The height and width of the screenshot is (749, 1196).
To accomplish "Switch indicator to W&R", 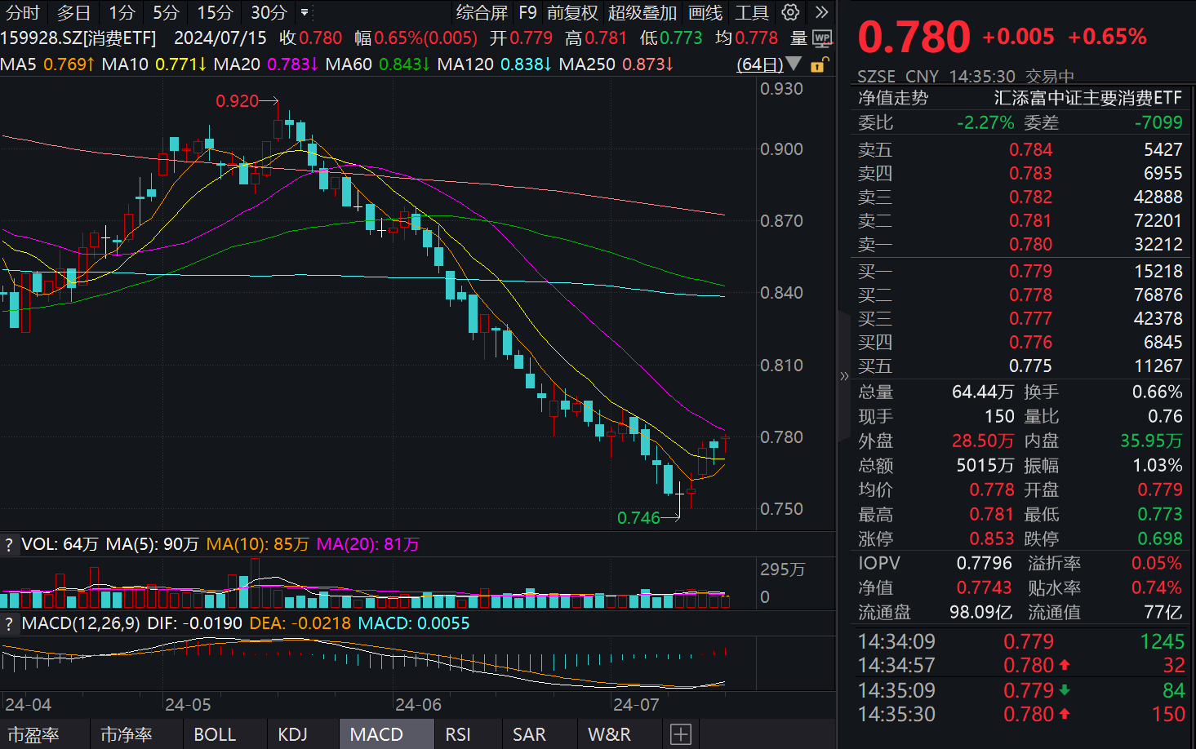I will pyautogui.click(x=609, y=734).
